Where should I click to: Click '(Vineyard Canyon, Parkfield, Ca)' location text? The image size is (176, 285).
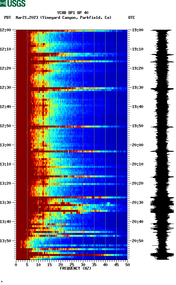coord(76,18)
